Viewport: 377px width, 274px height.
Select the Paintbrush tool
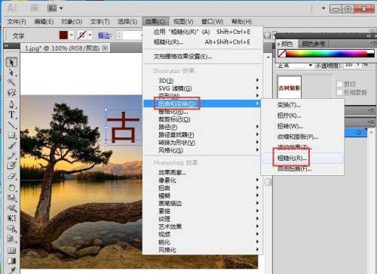11,146
